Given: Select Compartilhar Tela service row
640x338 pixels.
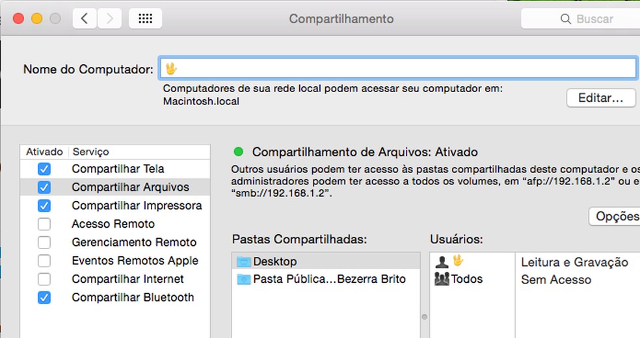Looking at the screenshot, I should pyautogui.click(x=115, y=169).
